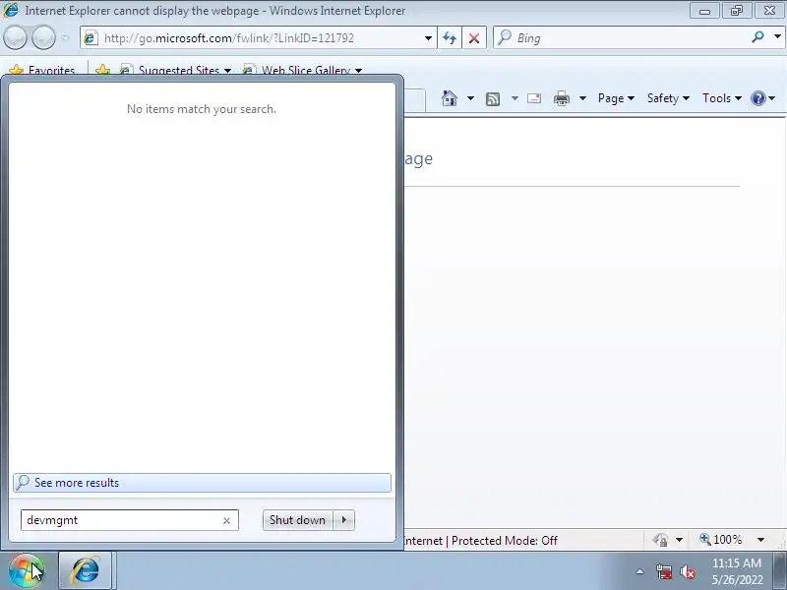Click the Refresh page icon
This screenshot has width=787, height=590.
450,38
